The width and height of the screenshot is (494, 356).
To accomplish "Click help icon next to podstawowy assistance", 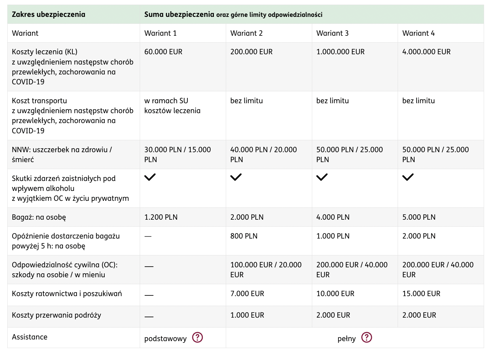I will 197,337.
